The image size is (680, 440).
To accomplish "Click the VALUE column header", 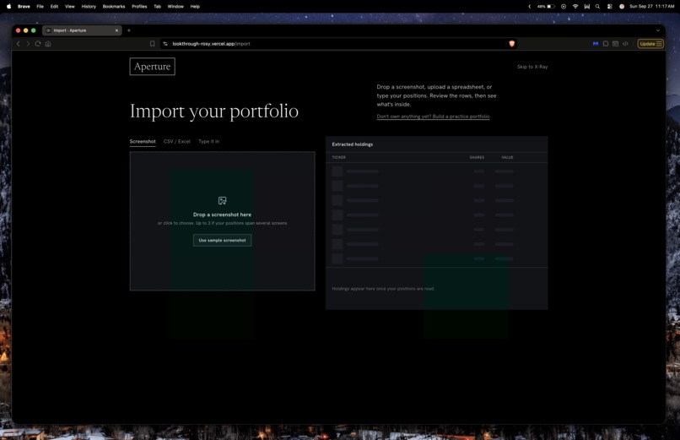I will (507, 158).
